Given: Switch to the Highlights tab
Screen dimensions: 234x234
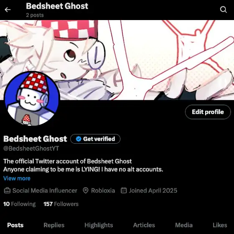Looking at the screenshot, I should pos(99,225).
